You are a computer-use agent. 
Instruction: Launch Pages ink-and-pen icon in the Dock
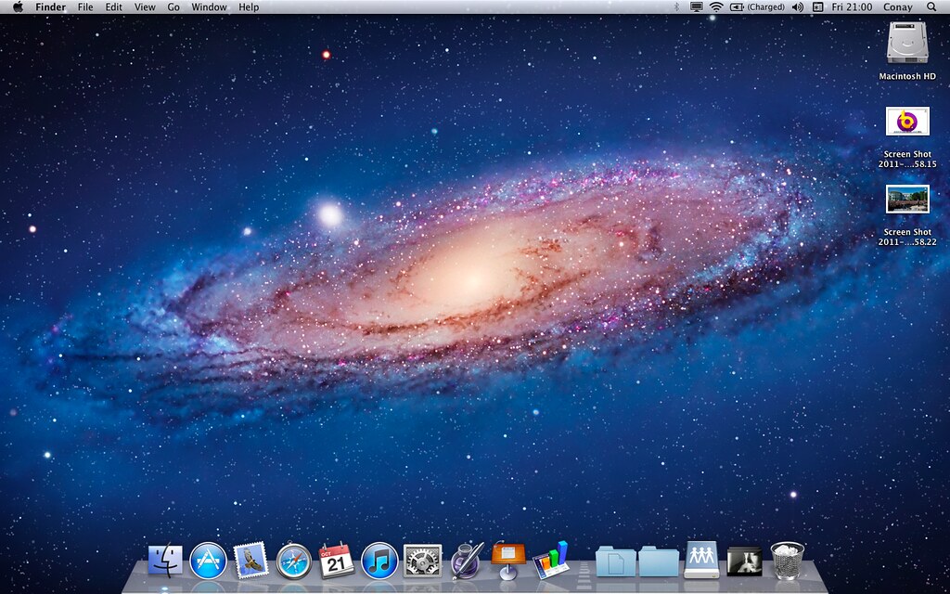(467, 560)
